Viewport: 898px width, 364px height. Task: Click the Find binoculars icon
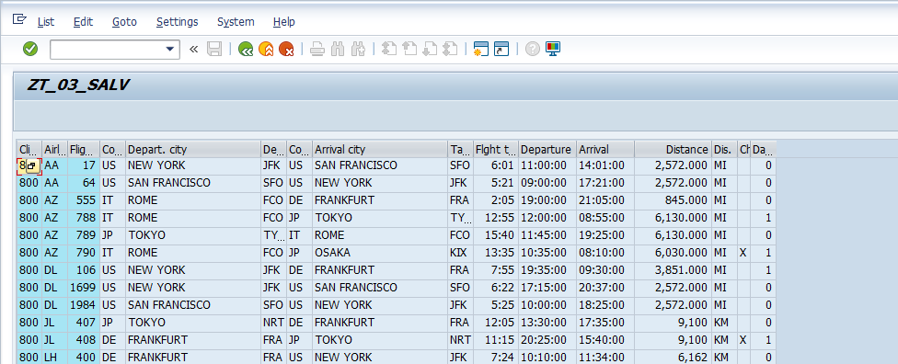[x=338, y=50]
